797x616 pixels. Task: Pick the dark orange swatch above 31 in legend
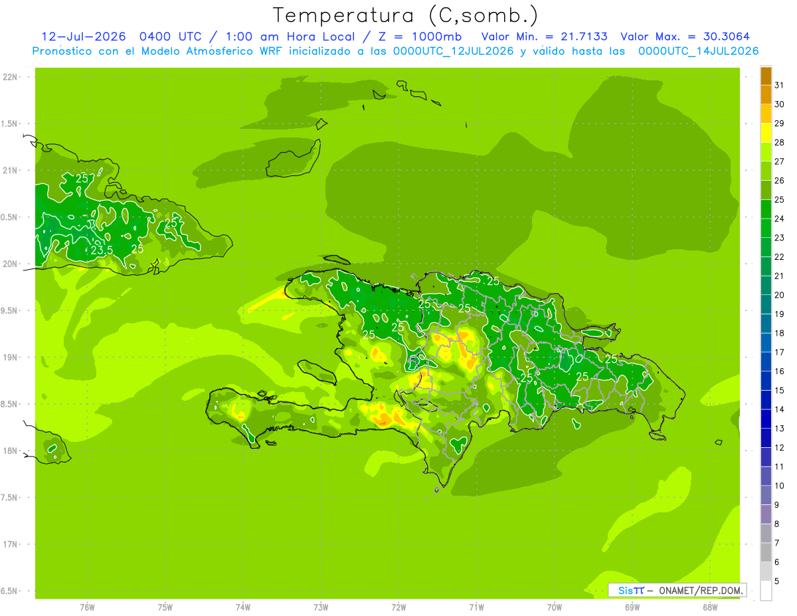766,76
